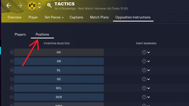Open the DCR tight marking dropdown arrow
Screen dimensions: 189x106
pyautogui.click(x=149, y=97)
